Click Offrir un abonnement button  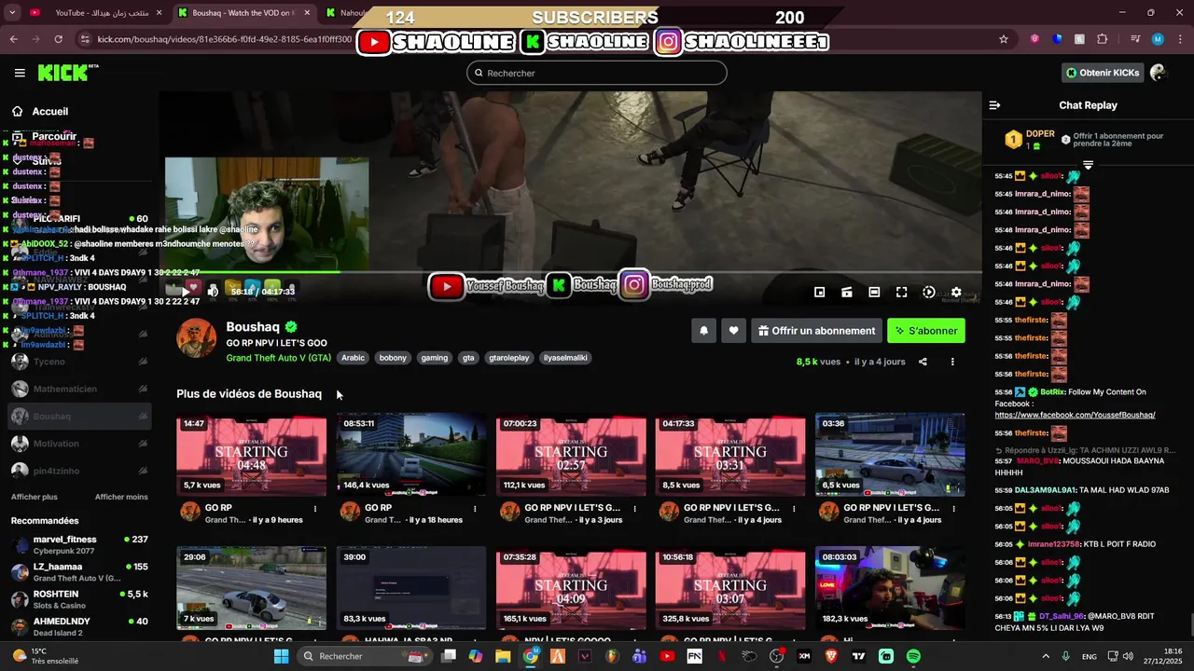coord(817,331)
